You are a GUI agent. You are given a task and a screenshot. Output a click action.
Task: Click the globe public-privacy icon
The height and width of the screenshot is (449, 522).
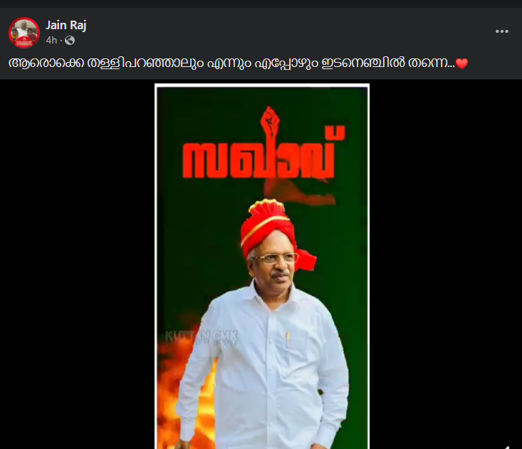(70, 41)
